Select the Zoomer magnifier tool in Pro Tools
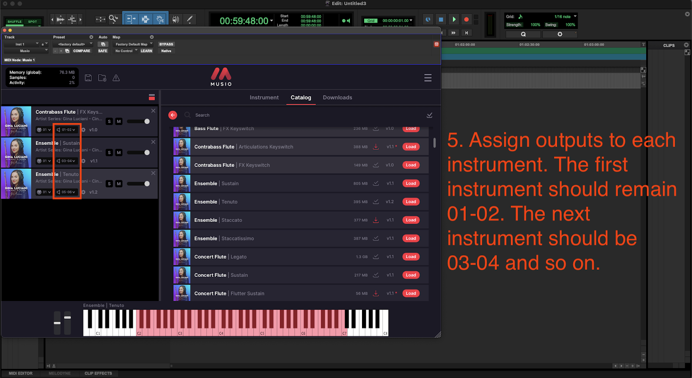Viewport: 692px width, 378px height. tap(113, 19)
